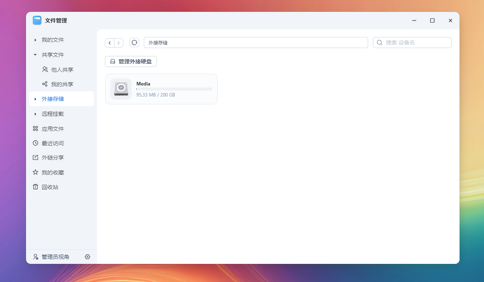This screenshot has height=282, width=484.
Task: Click the refresh icon in toolbar
Action: click(x=134, y=43)
